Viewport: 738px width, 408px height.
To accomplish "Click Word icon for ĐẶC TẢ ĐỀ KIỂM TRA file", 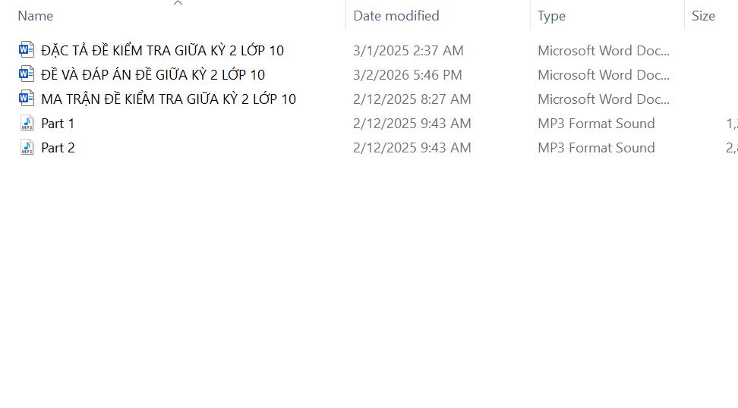I will (27, 50).
